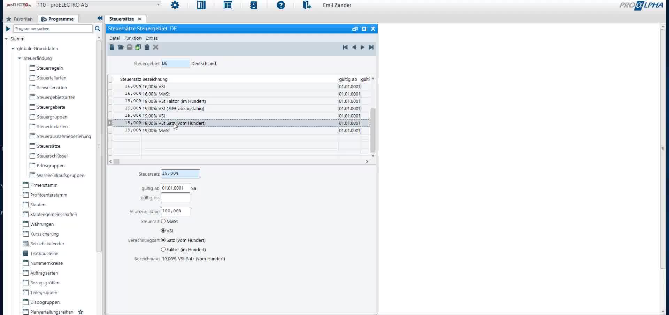
Task: Click the % abzugsfähig field
Action: coord(175,211)
